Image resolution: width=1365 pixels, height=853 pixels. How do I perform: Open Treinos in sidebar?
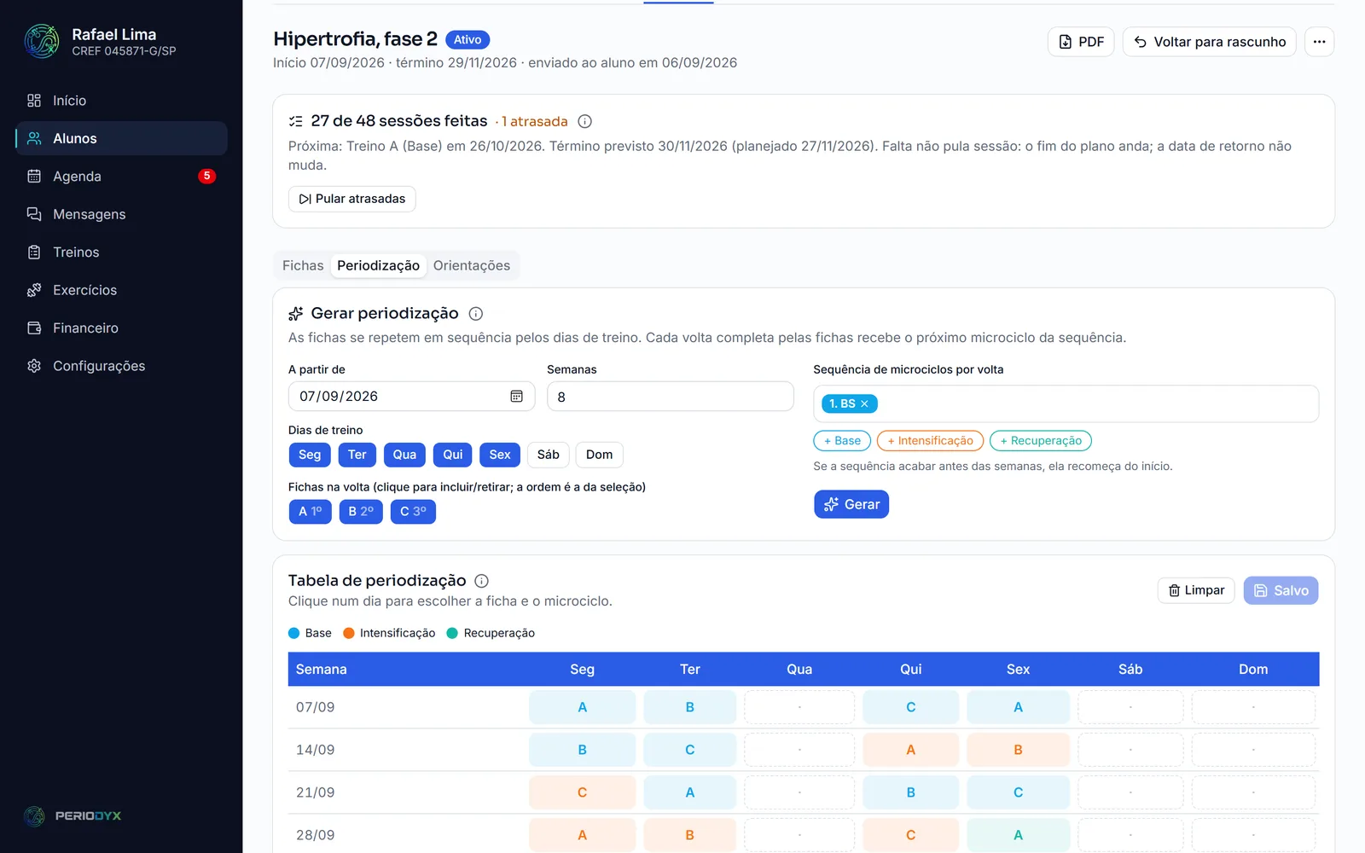[x=121, y=252]
